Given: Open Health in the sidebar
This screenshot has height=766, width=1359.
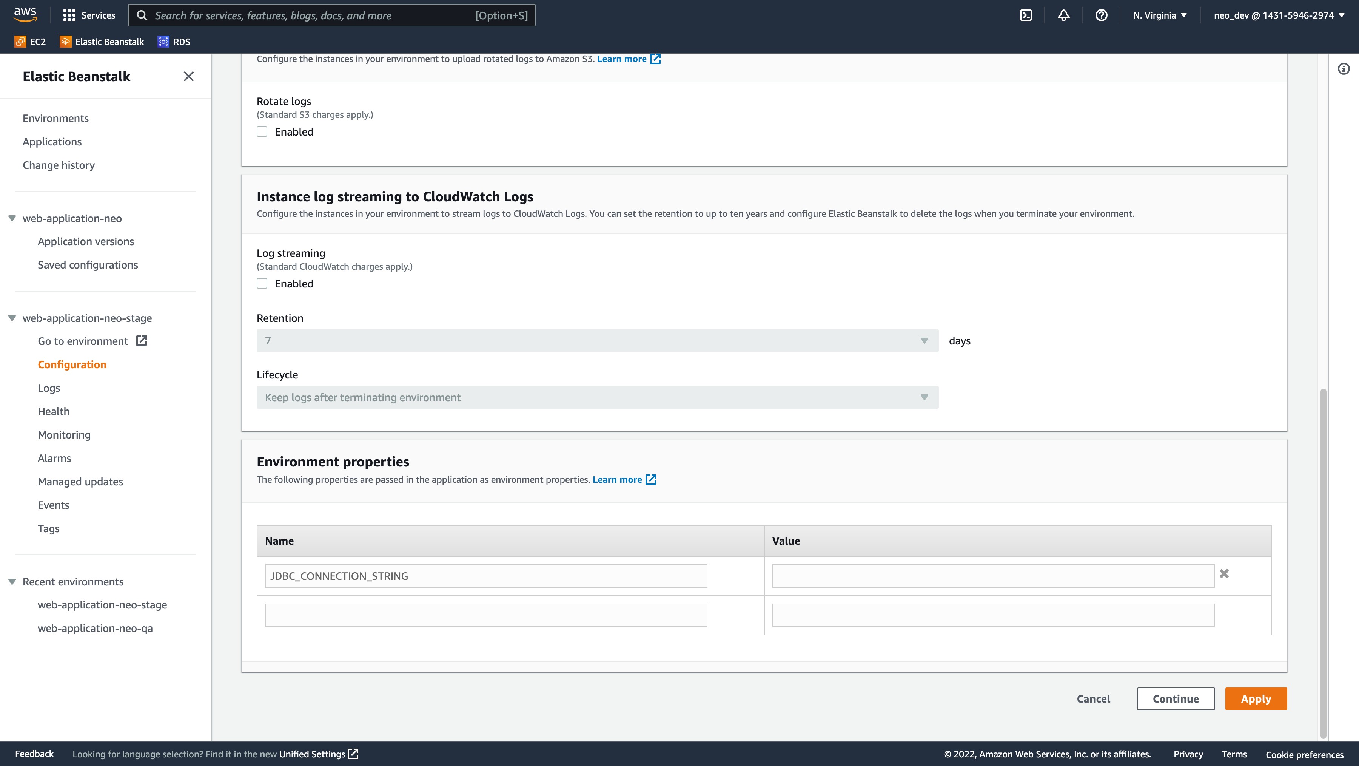Looking at the screenshot, I should click(54, 411).
